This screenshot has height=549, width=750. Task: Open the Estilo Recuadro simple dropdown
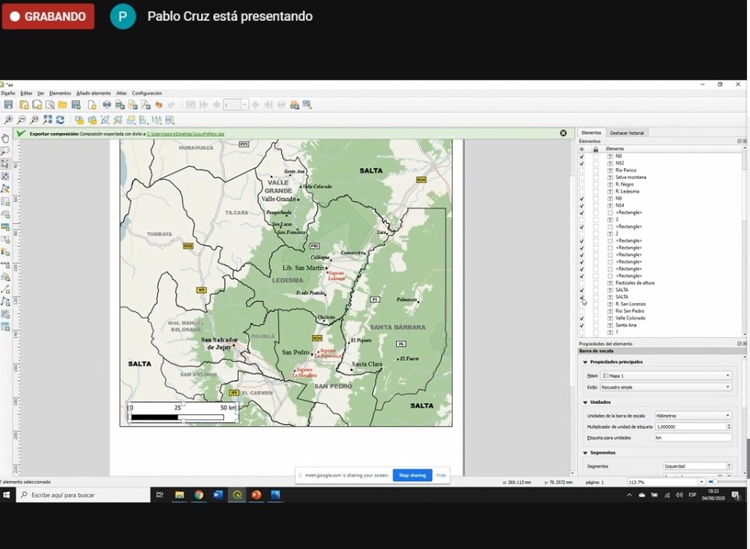[666, 387]
